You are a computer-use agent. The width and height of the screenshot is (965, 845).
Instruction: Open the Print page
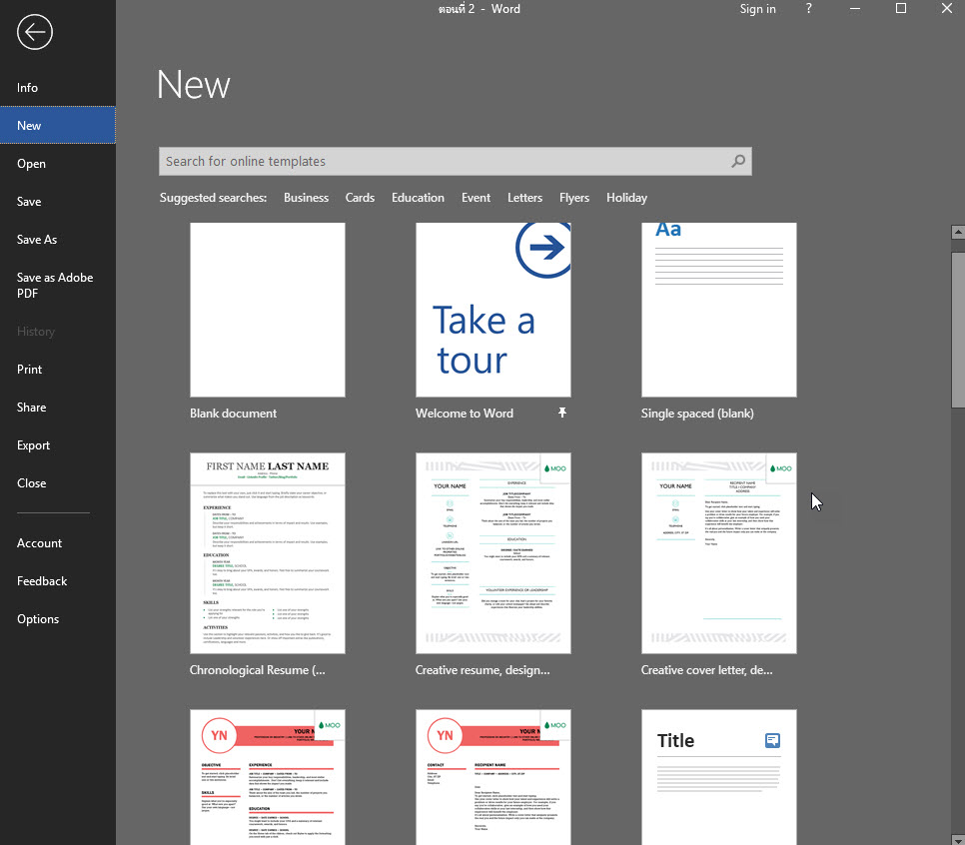tap(58, 370)
